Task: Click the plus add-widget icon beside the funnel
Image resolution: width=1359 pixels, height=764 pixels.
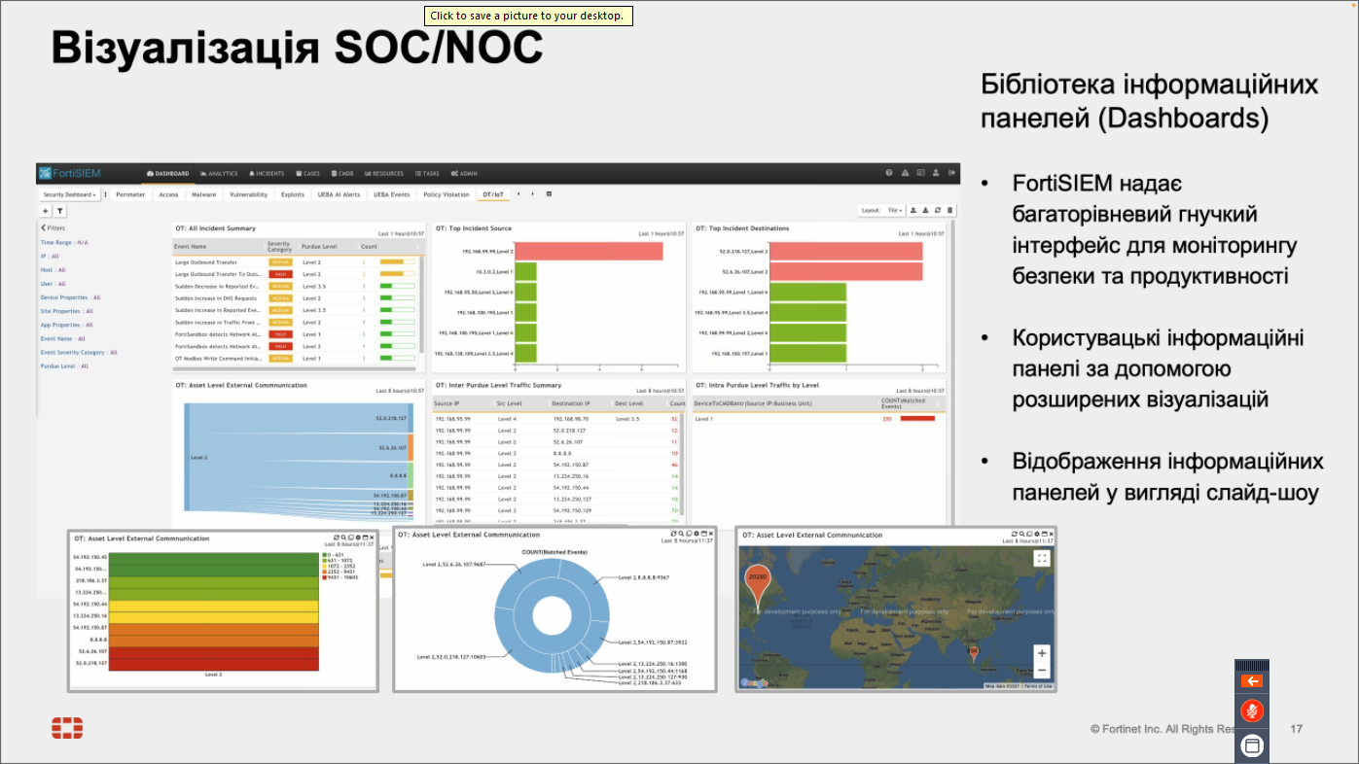Action: (x=46, y=210)
